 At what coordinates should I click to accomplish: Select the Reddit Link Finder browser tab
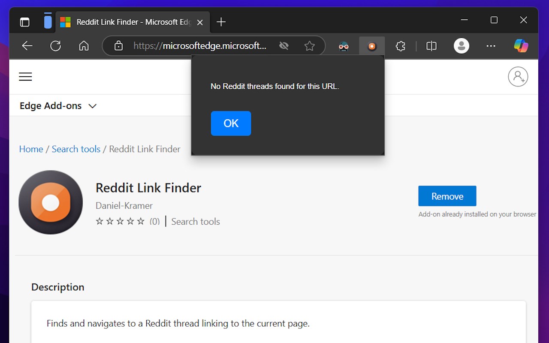[x=133, y=22]
